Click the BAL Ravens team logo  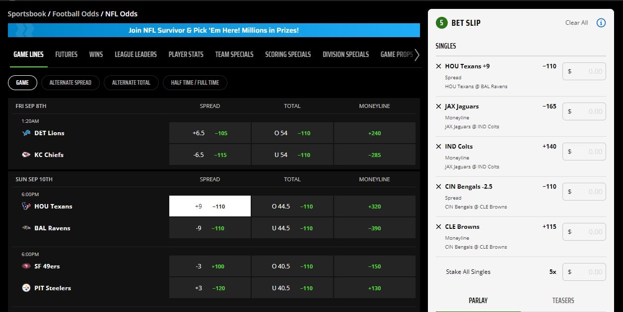(26, 228)
